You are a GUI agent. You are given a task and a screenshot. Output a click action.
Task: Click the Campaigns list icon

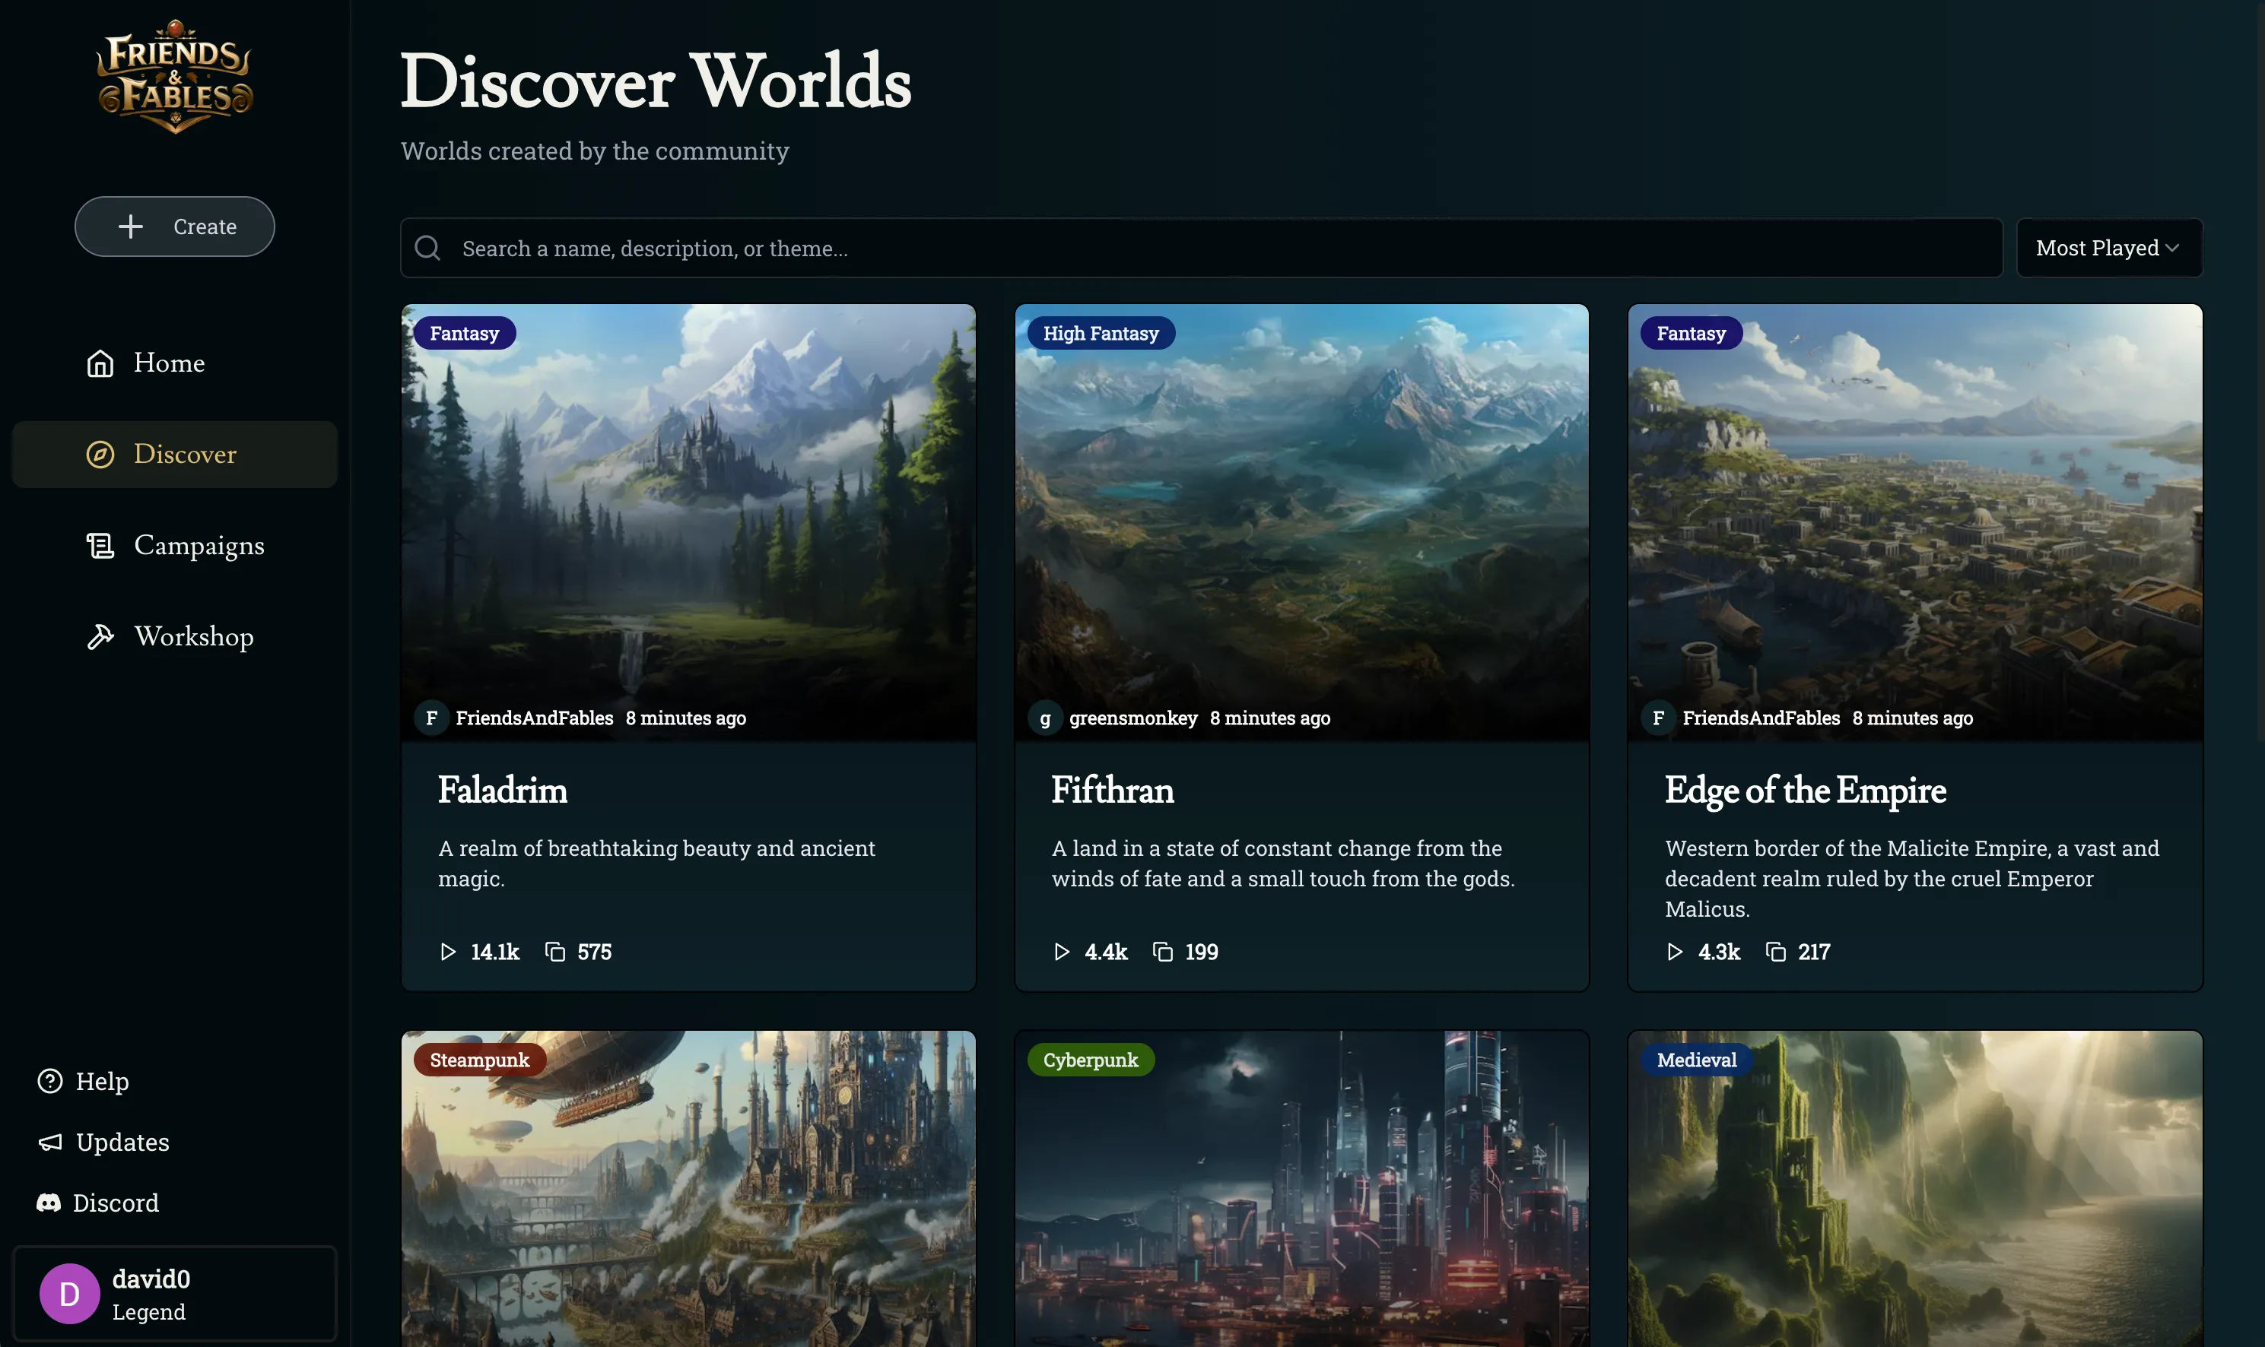click(x=100, y=544)
